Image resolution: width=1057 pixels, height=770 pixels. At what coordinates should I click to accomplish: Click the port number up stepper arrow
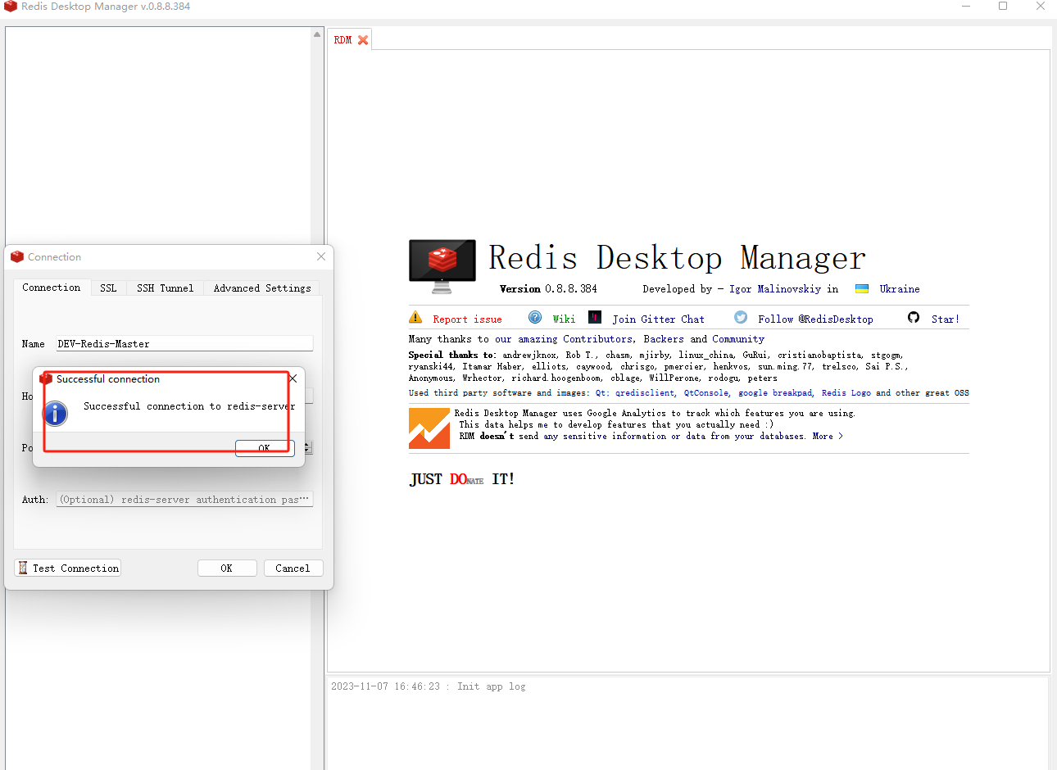pyautogui.click(x=305, y=444)
